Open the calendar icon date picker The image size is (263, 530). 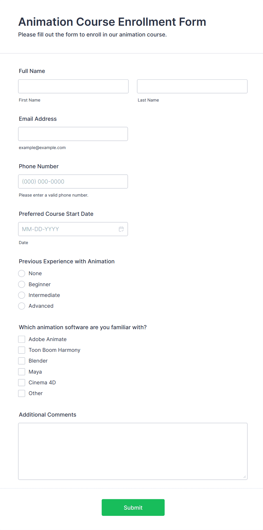coord(121,229)
